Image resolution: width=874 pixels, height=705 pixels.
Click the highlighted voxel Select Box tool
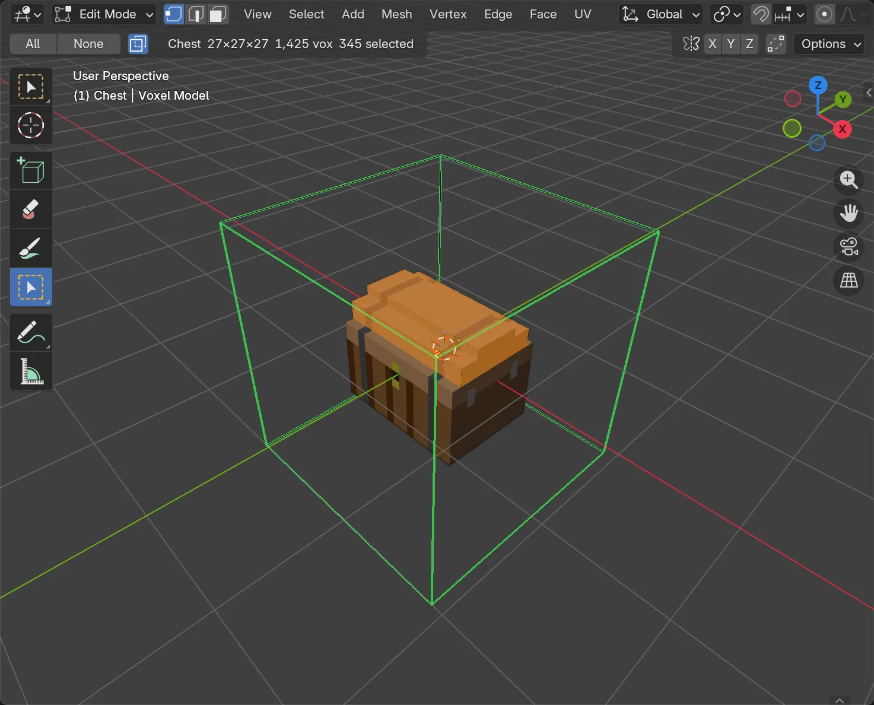(31, 287)
